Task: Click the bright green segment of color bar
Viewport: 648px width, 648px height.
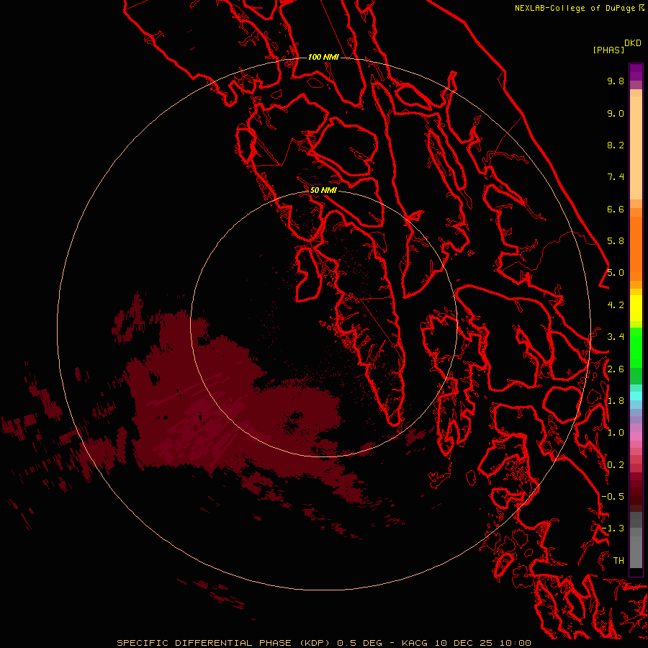Action: pyautogui.click(x=636, y=347)
